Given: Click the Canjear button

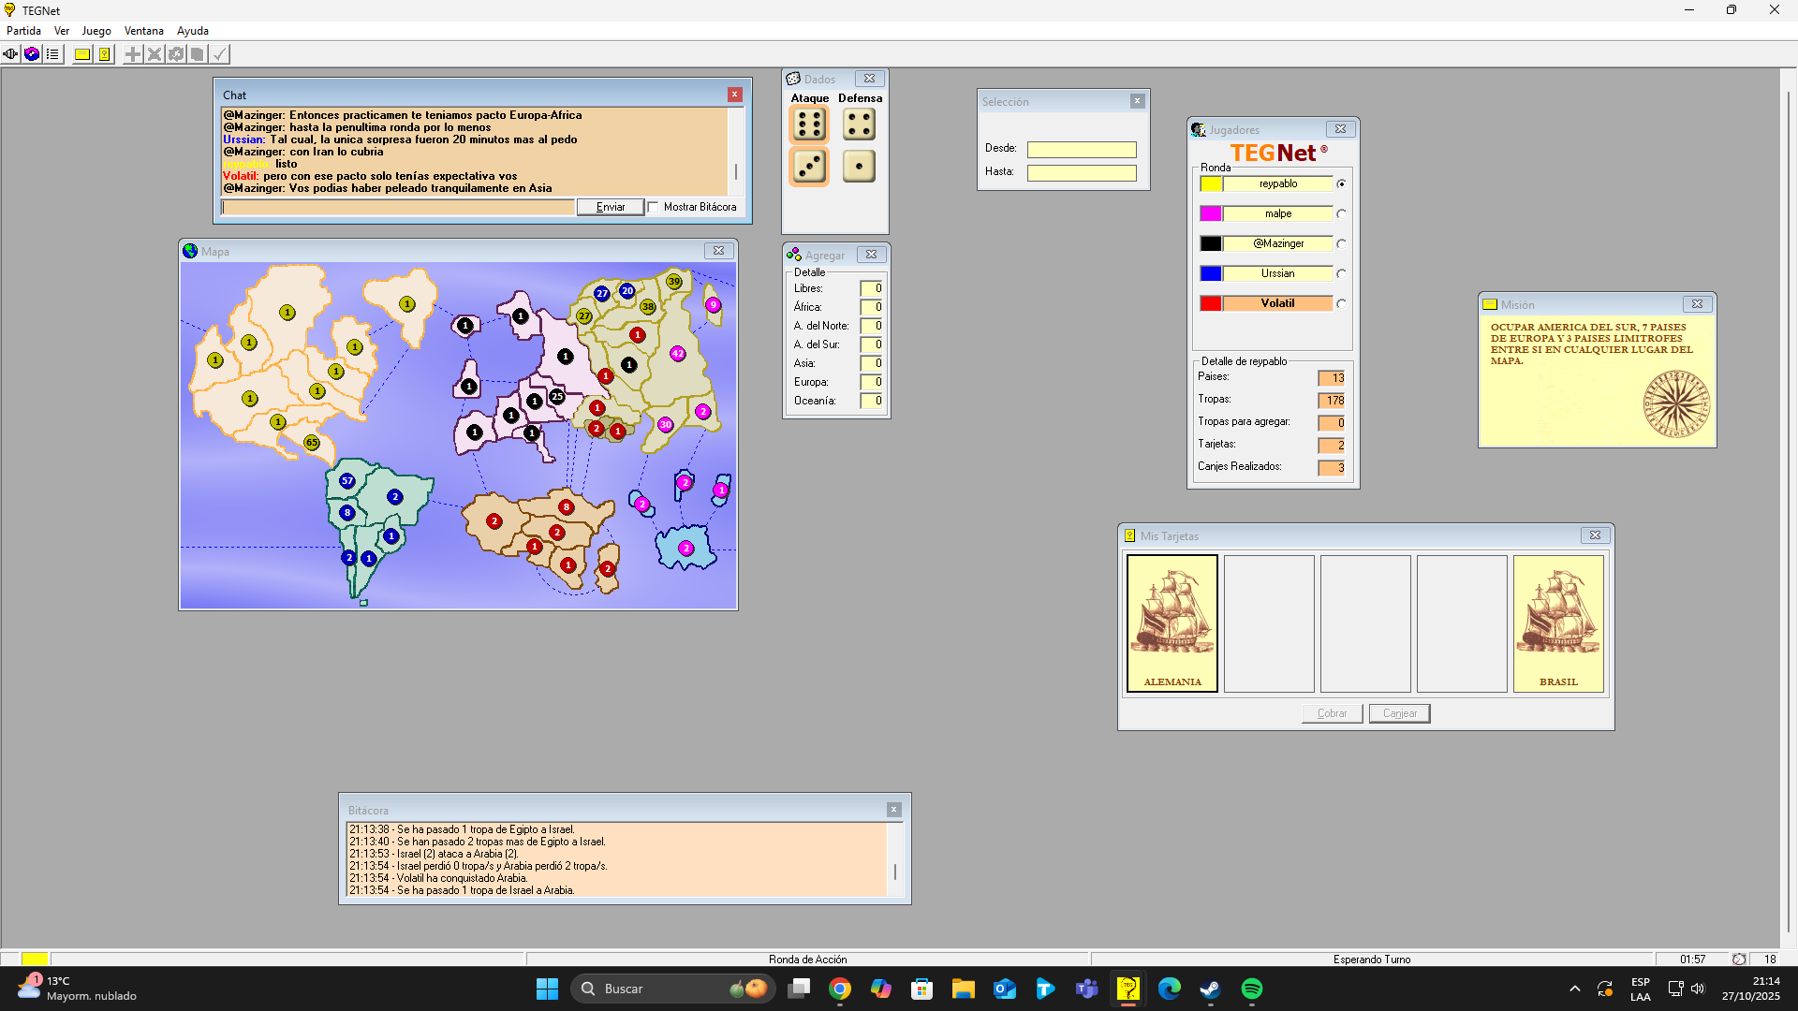Looking at the screenshot, I should [1399, 713].
